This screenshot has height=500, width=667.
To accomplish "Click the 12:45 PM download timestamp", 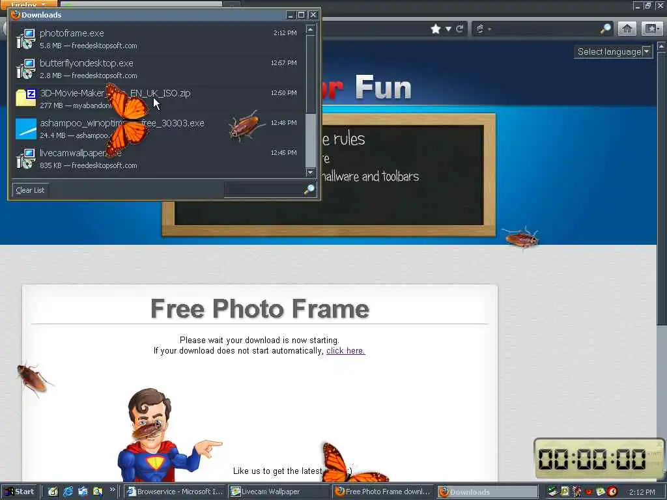I will coord(284,152).
